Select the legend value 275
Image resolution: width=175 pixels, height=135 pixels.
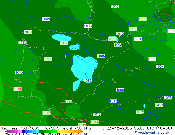(29, 134)
